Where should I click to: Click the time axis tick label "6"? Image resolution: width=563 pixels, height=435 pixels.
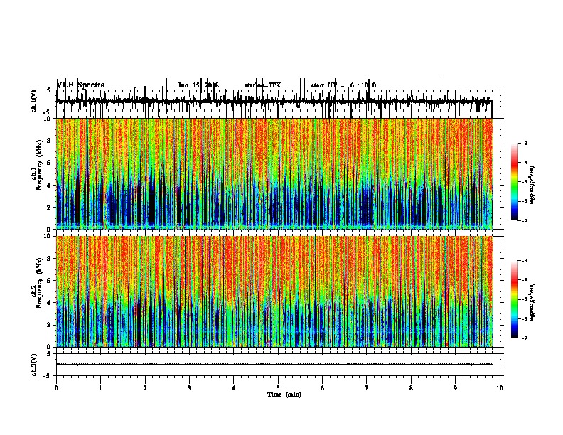(x=323, y=388)
